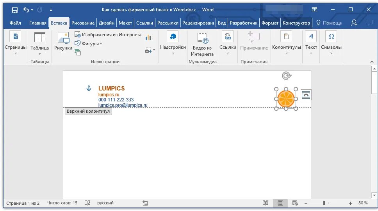378x211 pixels.
Task: Click the Верхний колонтитул label
Action: (88, 111)
